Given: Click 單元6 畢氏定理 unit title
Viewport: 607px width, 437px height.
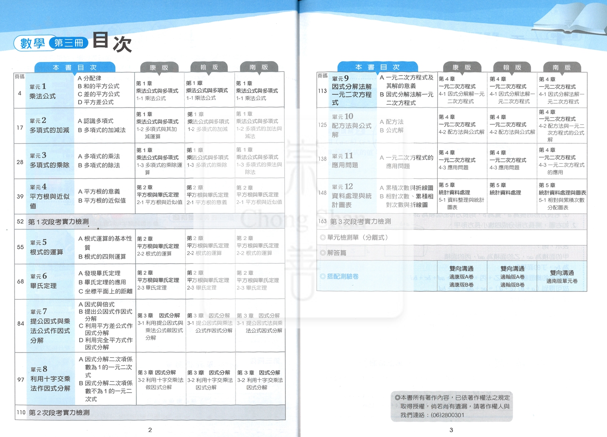Looking at the screenshot, I should [43, 281].
